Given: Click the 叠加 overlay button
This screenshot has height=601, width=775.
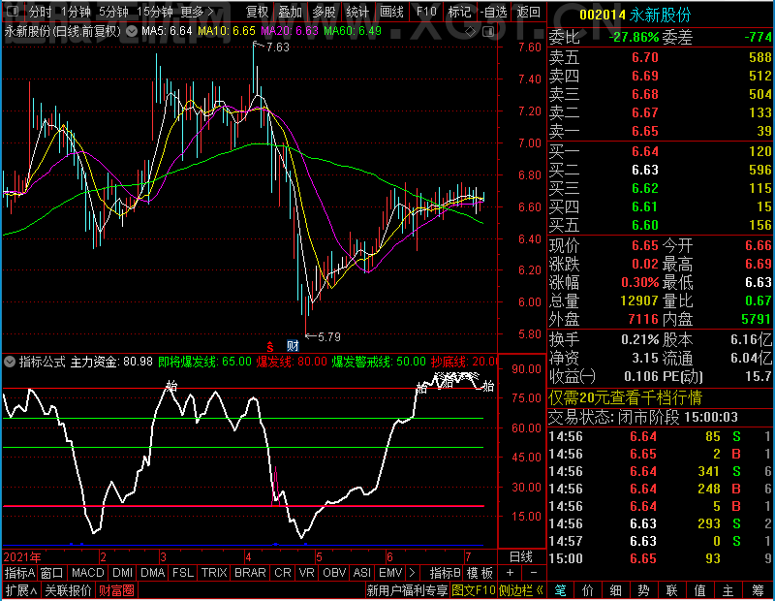Looking at the screenshot, I should click(x=290, y=12).
